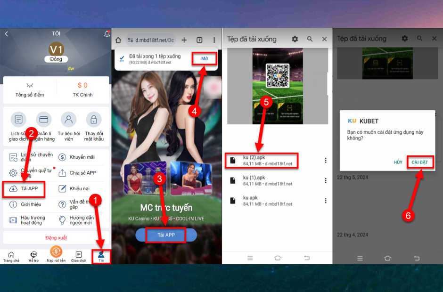Tap left live dealer thumbnail
Image resolution: width=443 pixels, height=292 pixels.
click(145, 178)
